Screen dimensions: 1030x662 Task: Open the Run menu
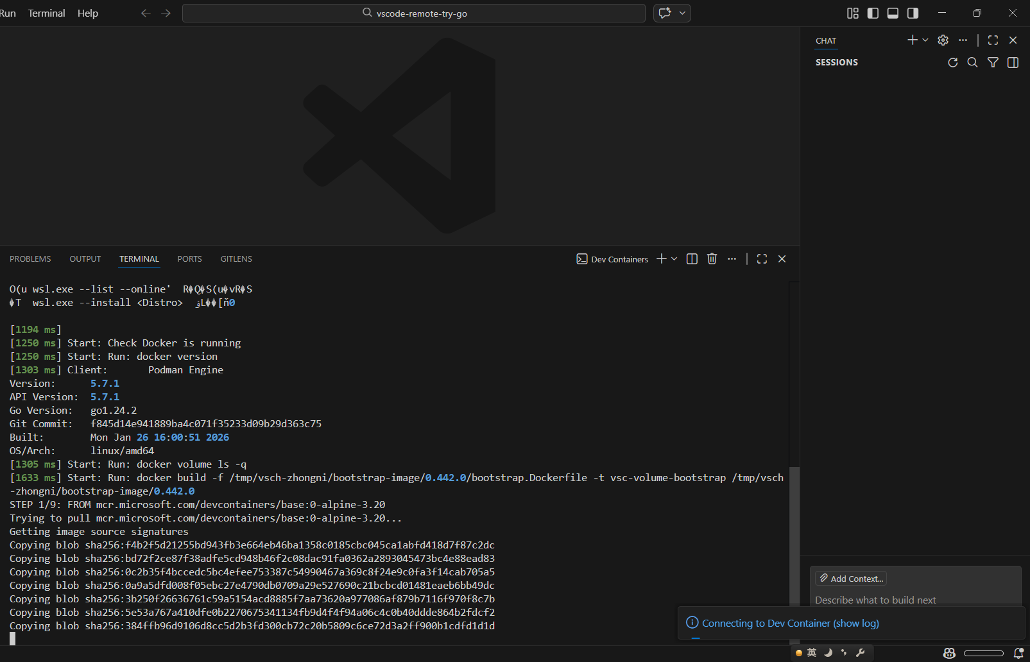click(x=8, y=13)
